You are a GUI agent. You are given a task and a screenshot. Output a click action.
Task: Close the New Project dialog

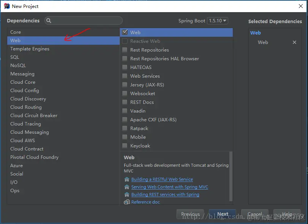(300, 6)
